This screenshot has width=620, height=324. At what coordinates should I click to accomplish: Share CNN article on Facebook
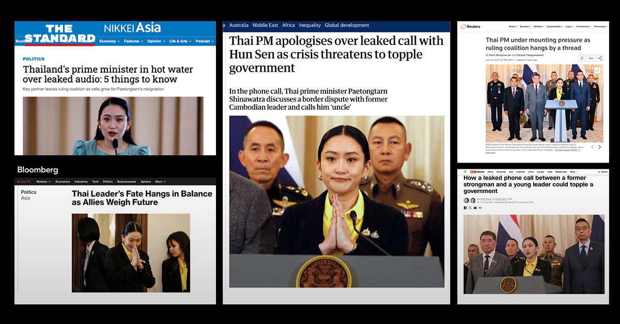coord(465,208)
